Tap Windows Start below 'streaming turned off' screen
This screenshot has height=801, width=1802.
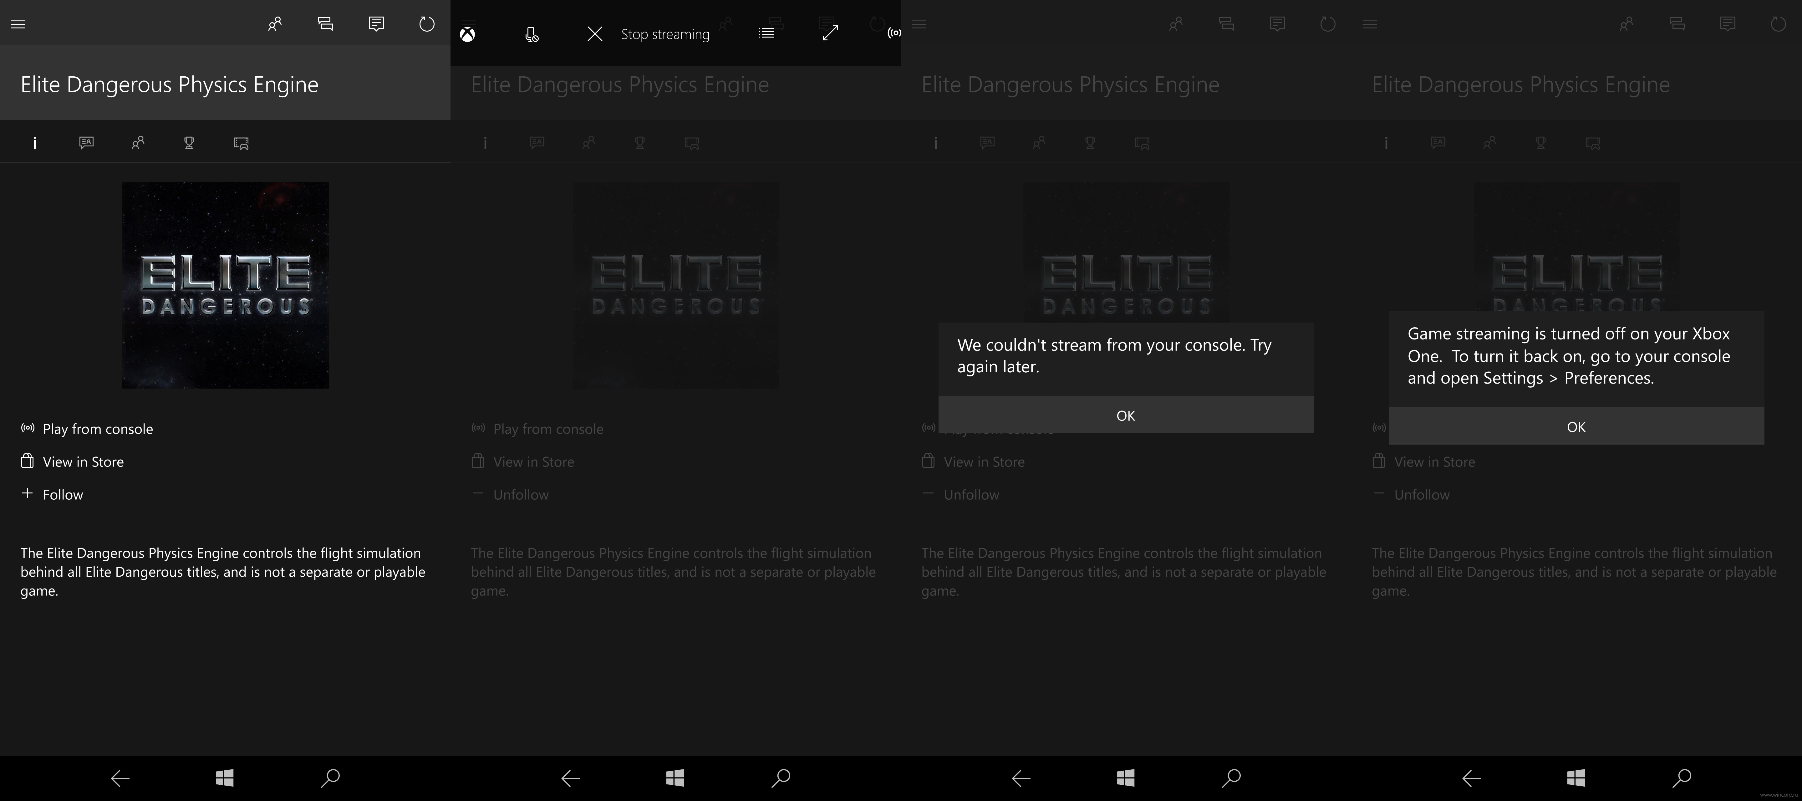tap(1576, 778)
